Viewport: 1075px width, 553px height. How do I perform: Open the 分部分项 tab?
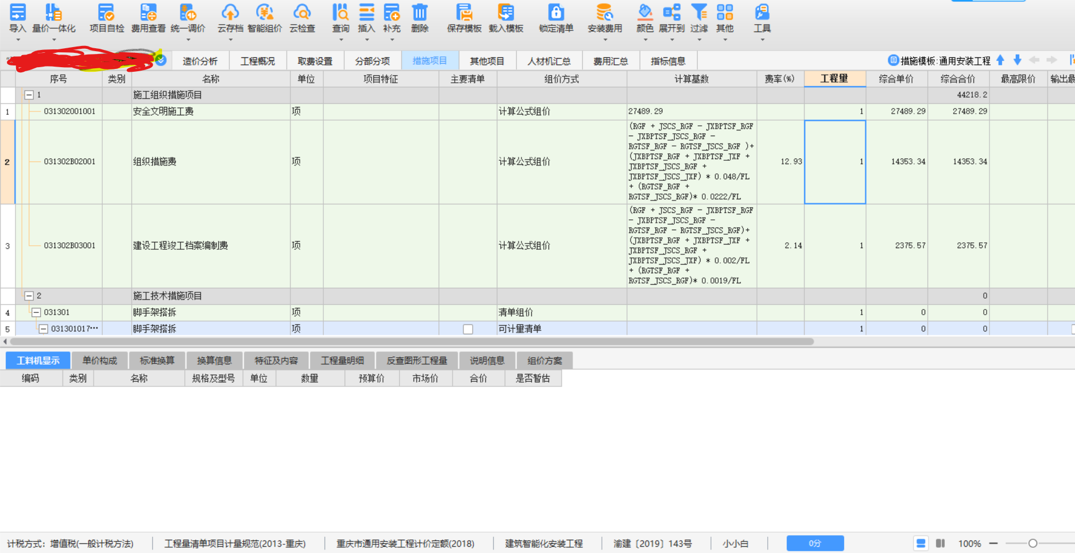click(372, 61)
